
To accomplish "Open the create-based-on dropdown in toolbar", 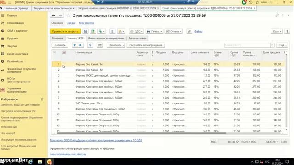I will click(102, 31).
